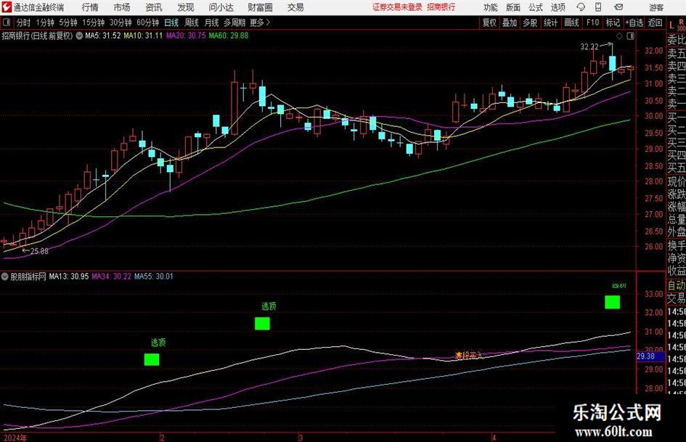Add stock with the +自选 button
This screenshot has width=686, height=442.
(634, 22)
